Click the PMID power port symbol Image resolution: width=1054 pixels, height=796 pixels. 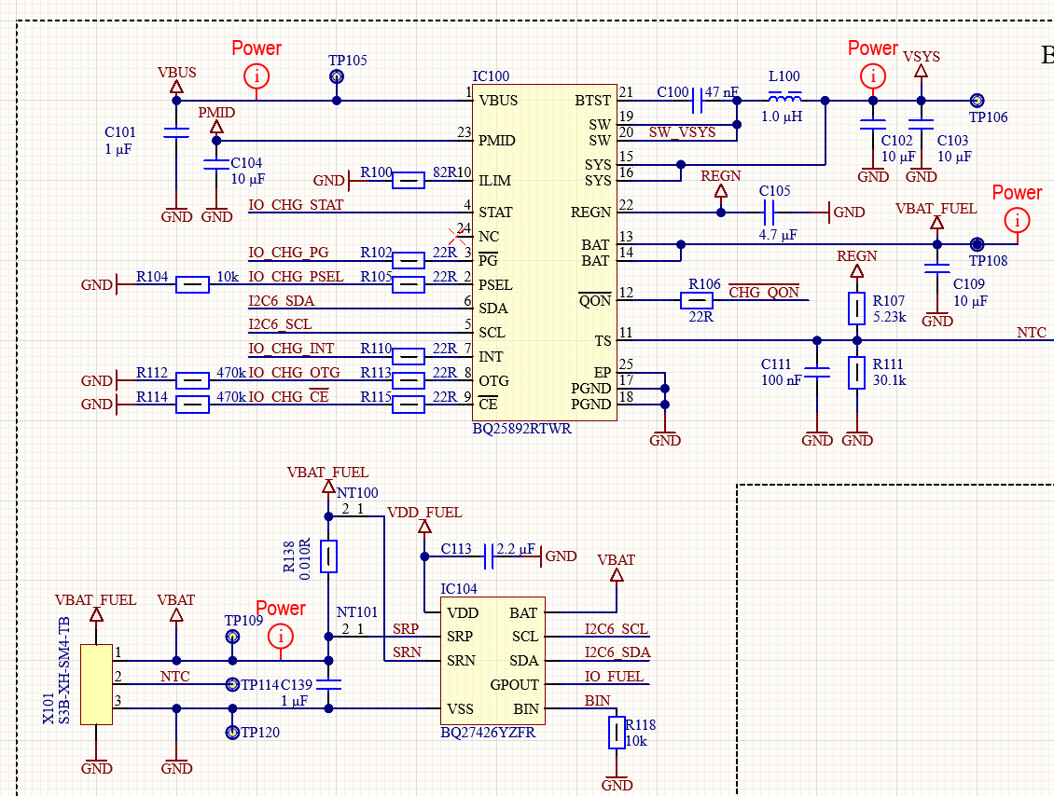point(216,127)
